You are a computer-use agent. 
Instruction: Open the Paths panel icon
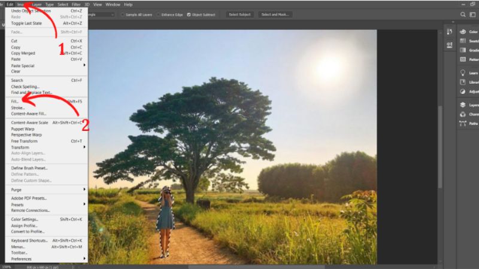[463, 123]
